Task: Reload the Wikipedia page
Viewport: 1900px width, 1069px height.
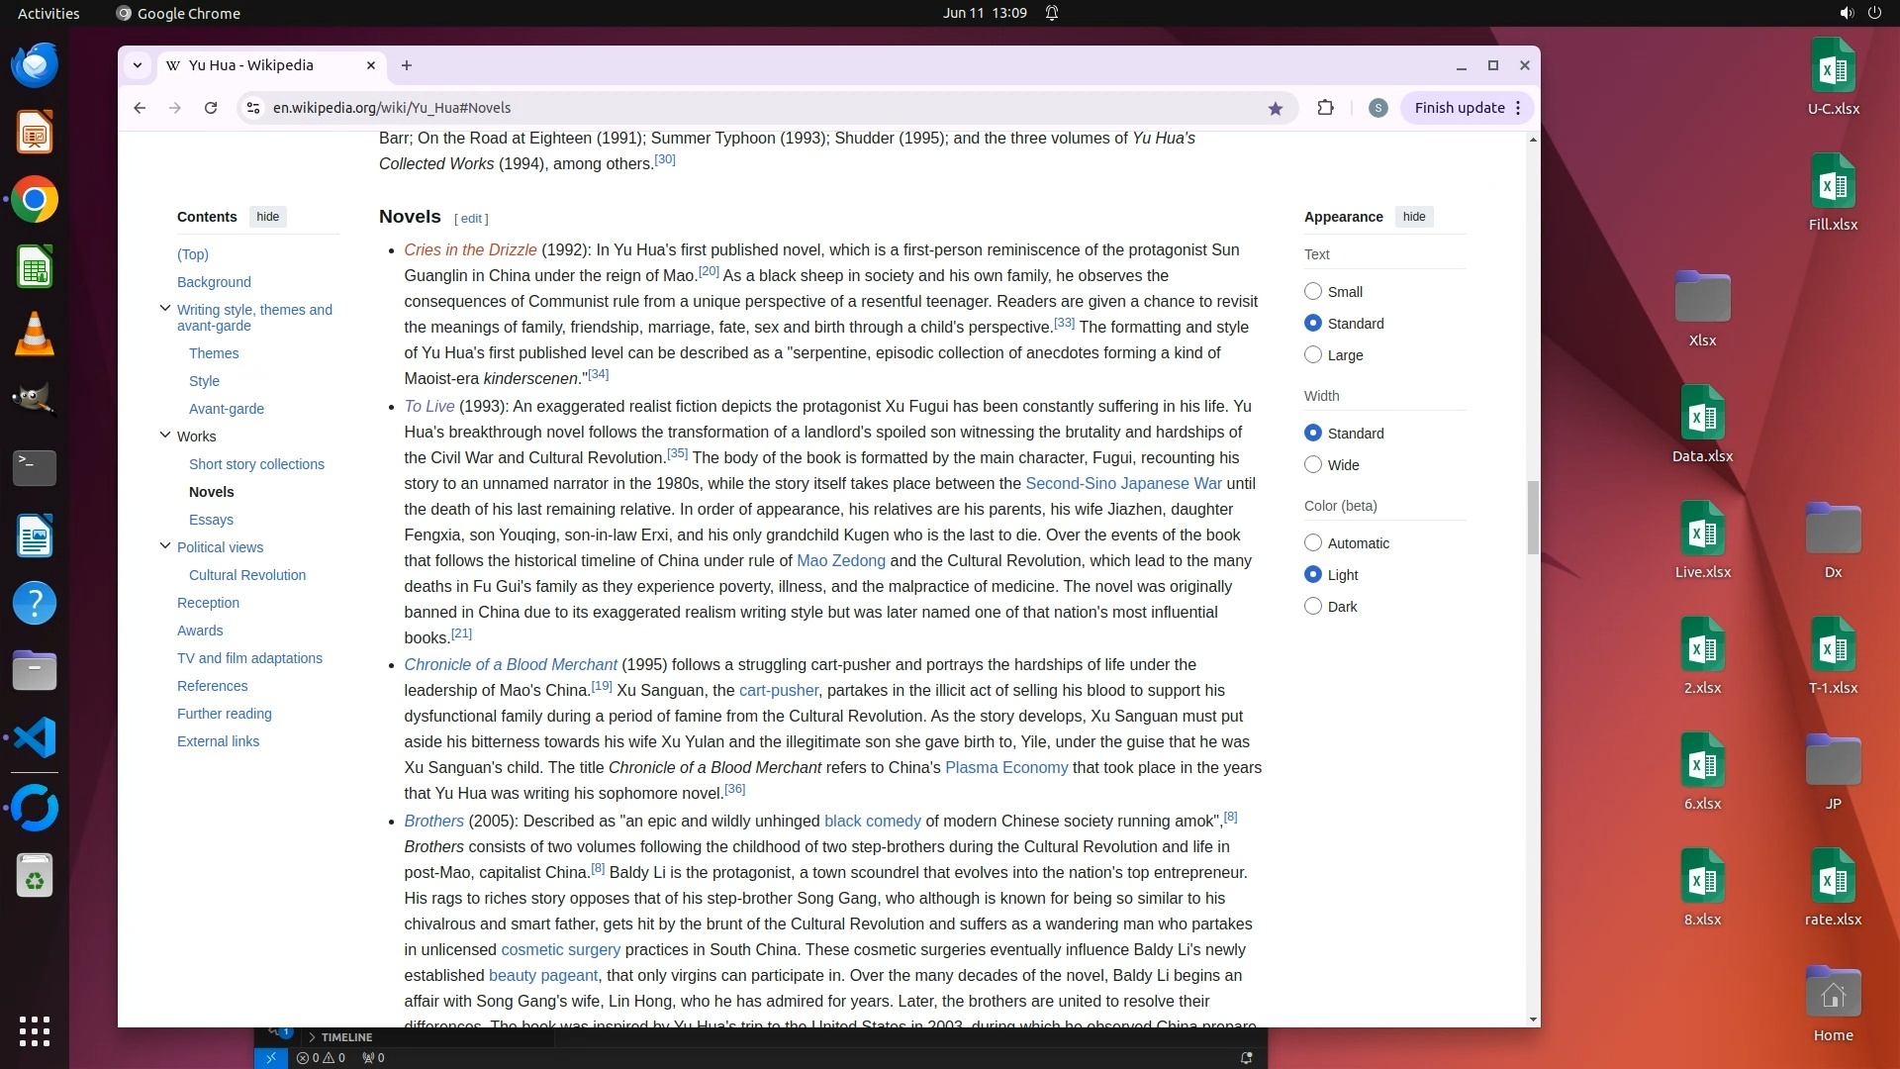Action: click(211, 108)
